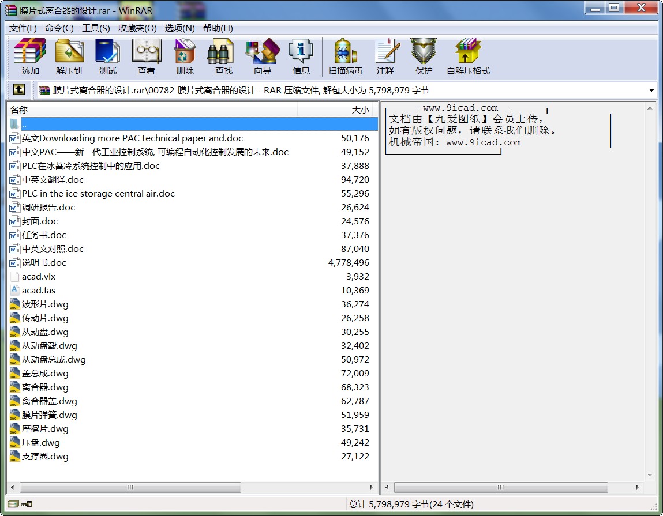Show archive 信息 (Info) icon
This screenshot has height=516, width=663.
[x=301, y=57]
